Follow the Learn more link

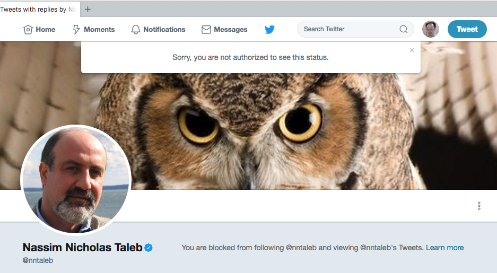tap(444, 248)
